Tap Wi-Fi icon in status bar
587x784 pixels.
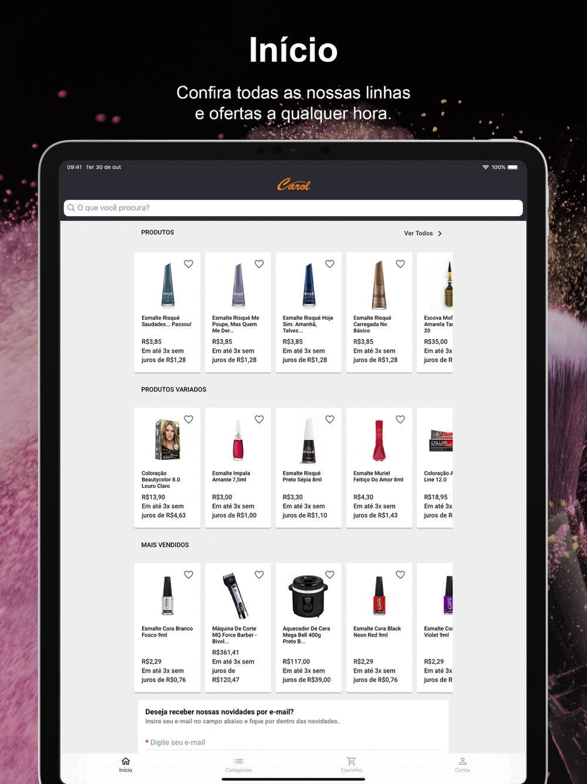(x=485, y=167)
